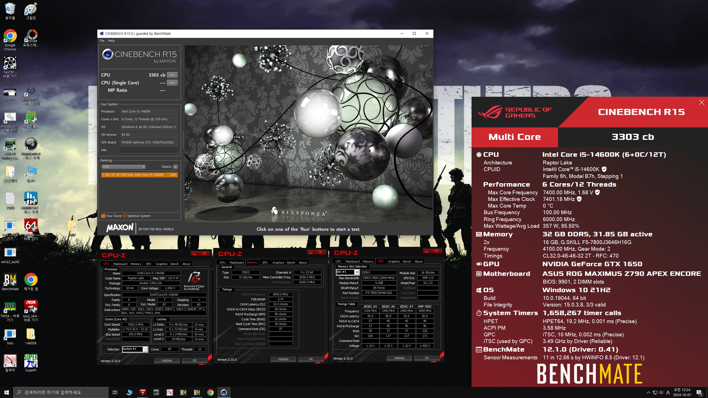
Task: Open the 7500 text file icon
Action: tap(10, 201)
